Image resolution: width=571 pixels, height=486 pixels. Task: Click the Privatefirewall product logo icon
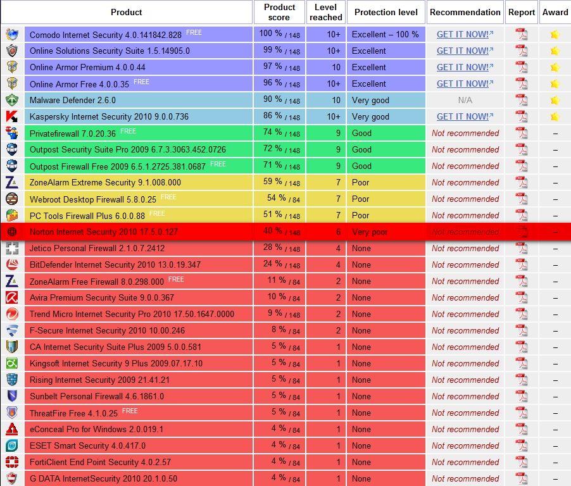(12, 134)
